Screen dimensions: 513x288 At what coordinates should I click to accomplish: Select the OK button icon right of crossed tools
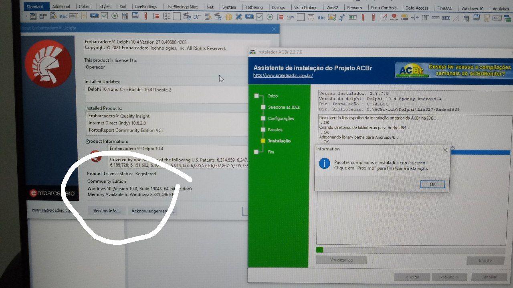[249, 17]
